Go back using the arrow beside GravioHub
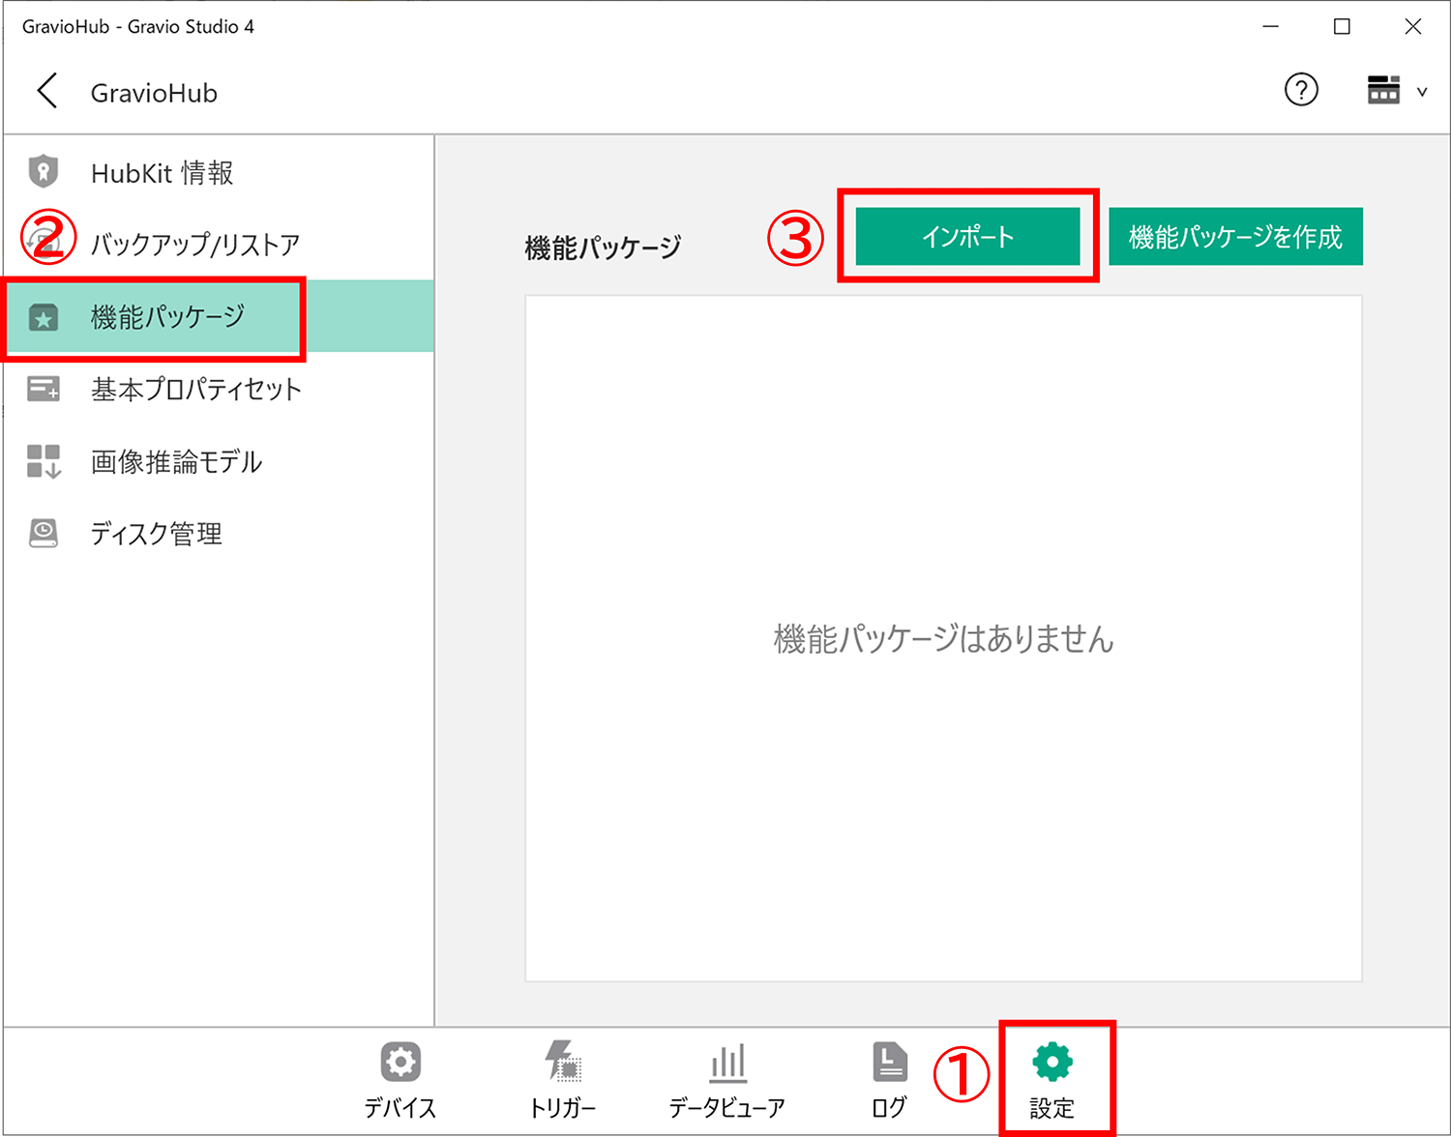Screen dimensions: 1451x1137 click(46, 91)
